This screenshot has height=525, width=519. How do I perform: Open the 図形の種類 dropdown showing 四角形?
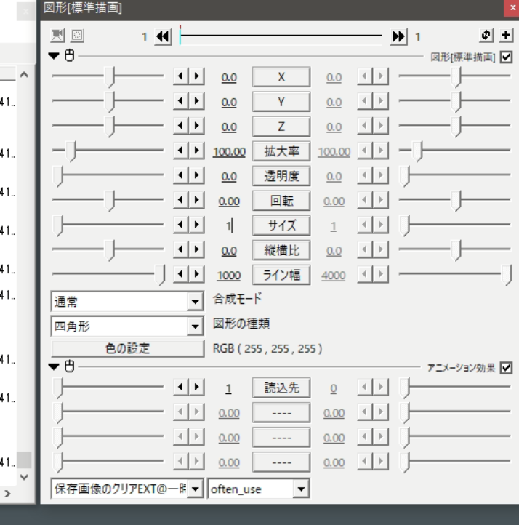127,326
